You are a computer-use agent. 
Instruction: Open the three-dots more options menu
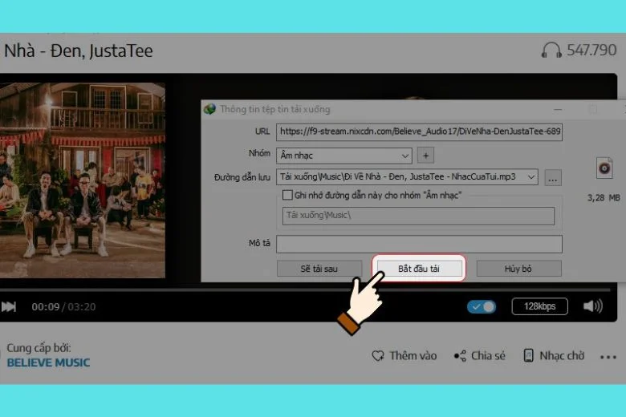coord(608,357)
